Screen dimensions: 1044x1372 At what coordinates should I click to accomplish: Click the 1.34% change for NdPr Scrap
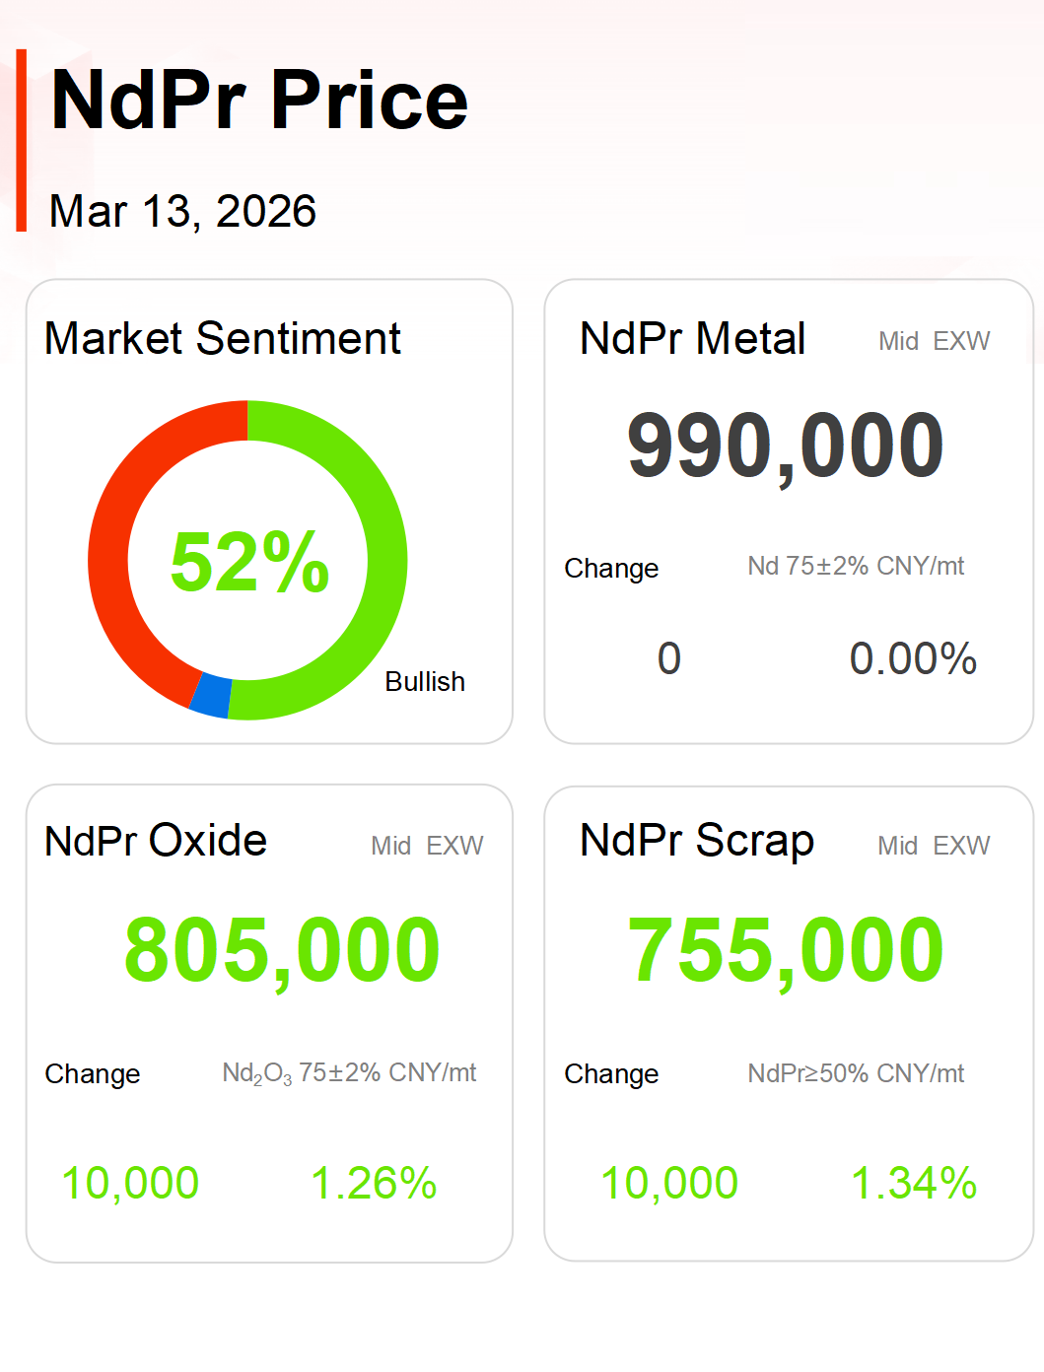click(x=913, y=1183)
